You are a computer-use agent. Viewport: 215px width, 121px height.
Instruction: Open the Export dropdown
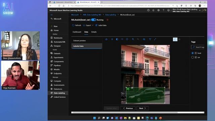[88, 26]
